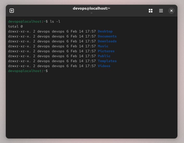Click the Music directory name
This screenshot has width=184, height=143.
pos(103,46)
